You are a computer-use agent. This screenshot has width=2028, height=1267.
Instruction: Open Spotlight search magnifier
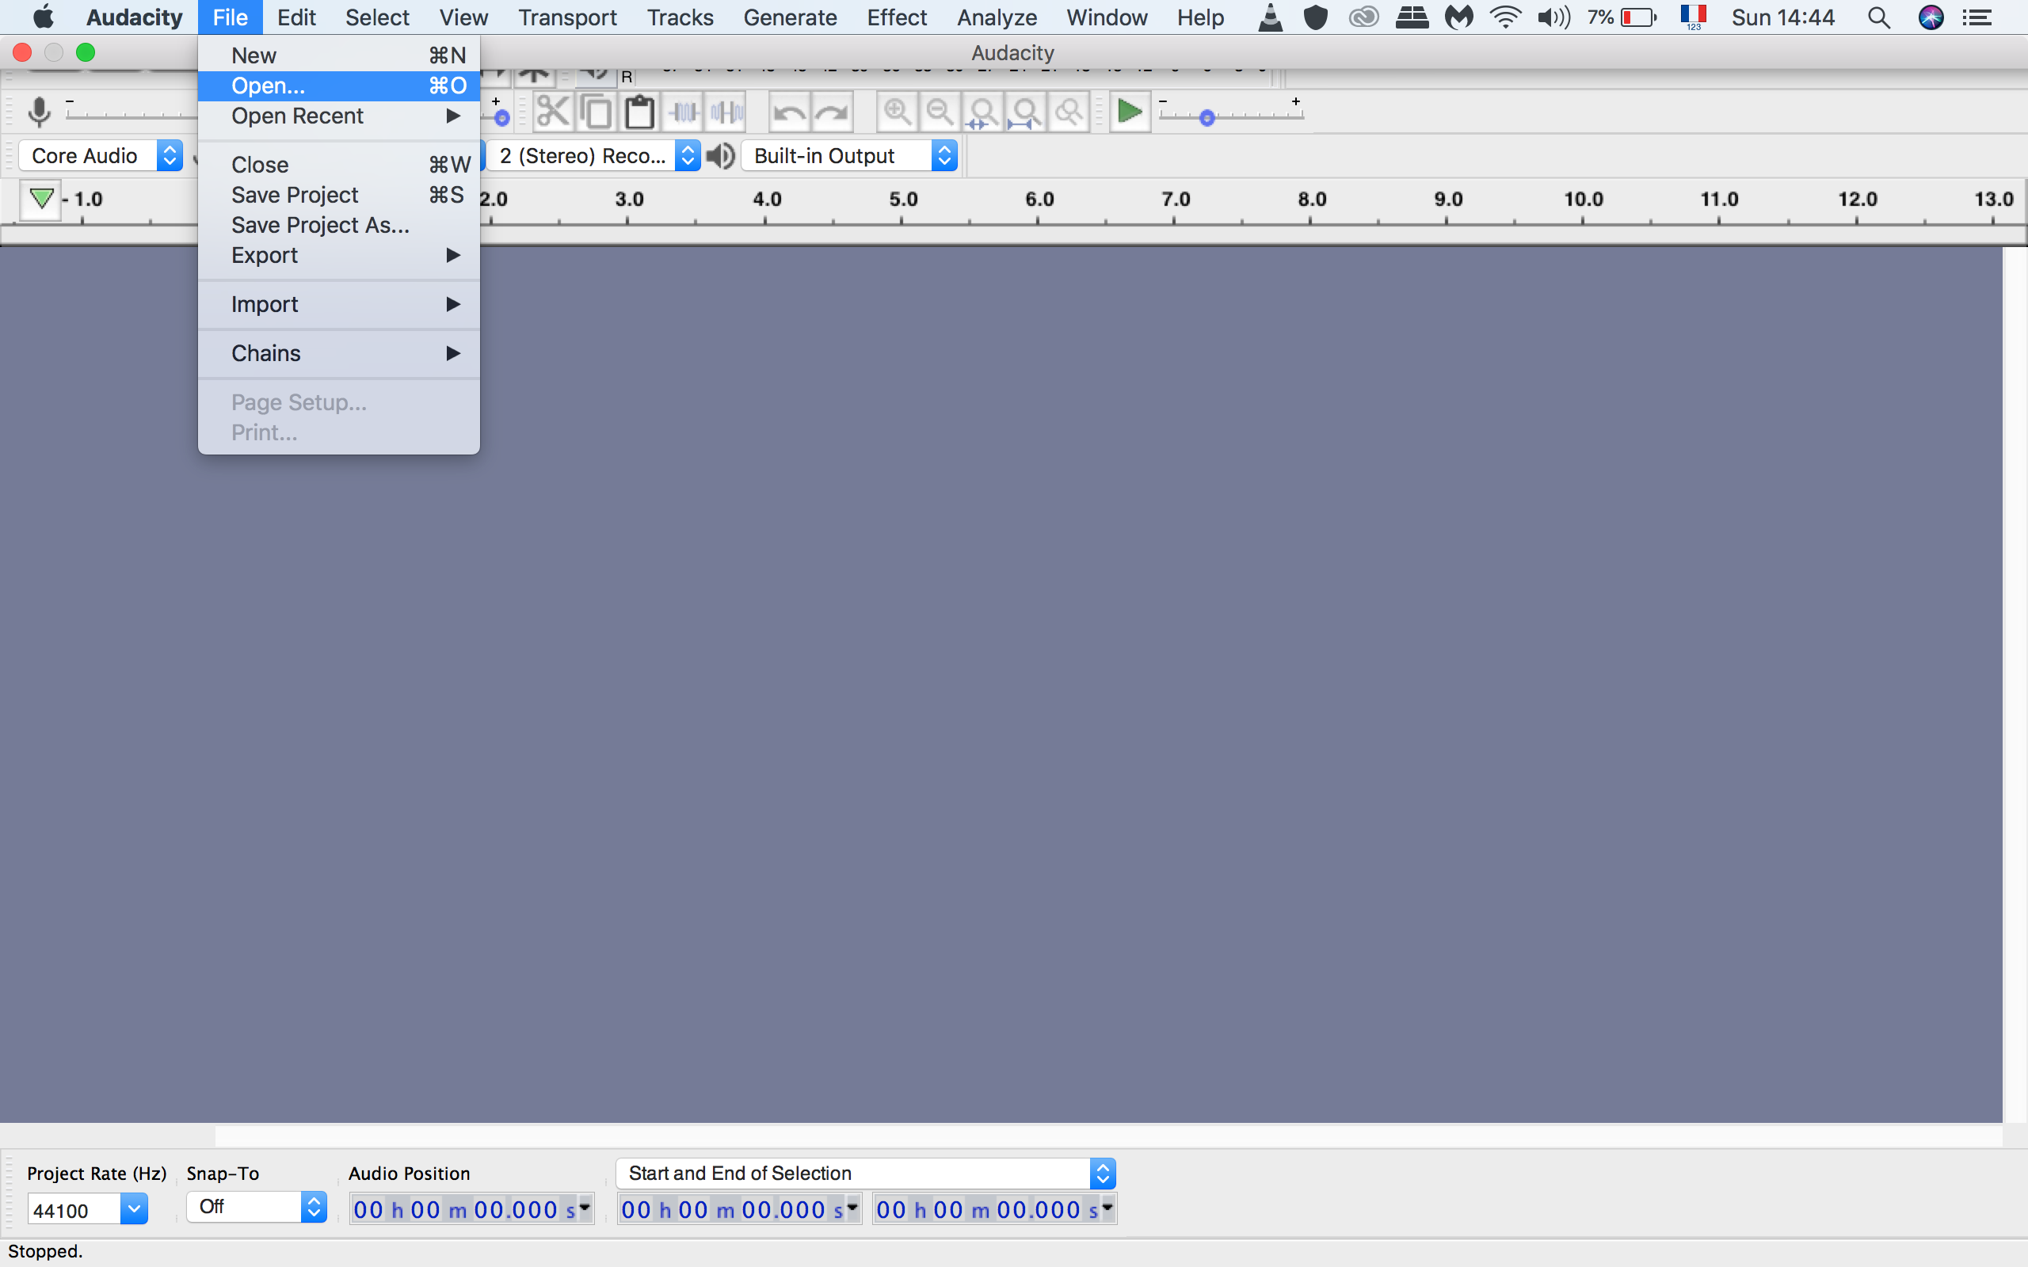click(x=1879, y=17)
